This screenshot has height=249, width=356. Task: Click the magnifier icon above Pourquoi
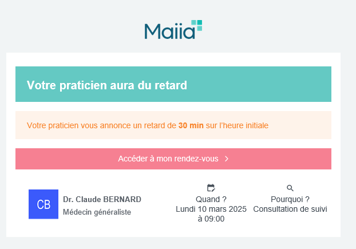[290, 188]
